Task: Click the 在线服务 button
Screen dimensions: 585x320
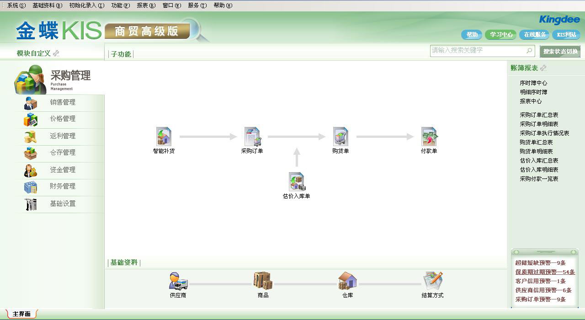Action: coord(535,35)
